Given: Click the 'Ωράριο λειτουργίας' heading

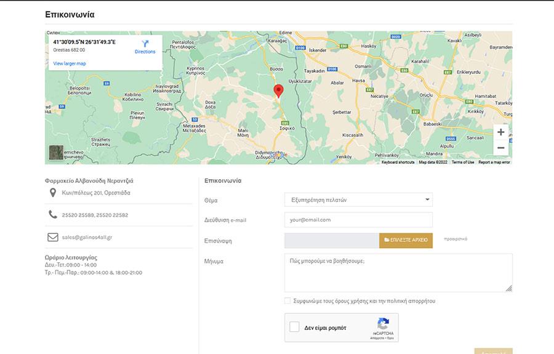Looking at the screenshot, I should coord(71,257).
